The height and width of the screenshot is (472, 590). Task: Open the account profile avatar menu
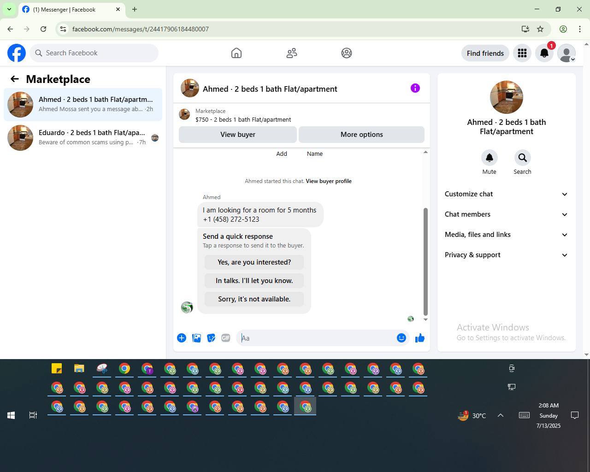click(566, 53)
